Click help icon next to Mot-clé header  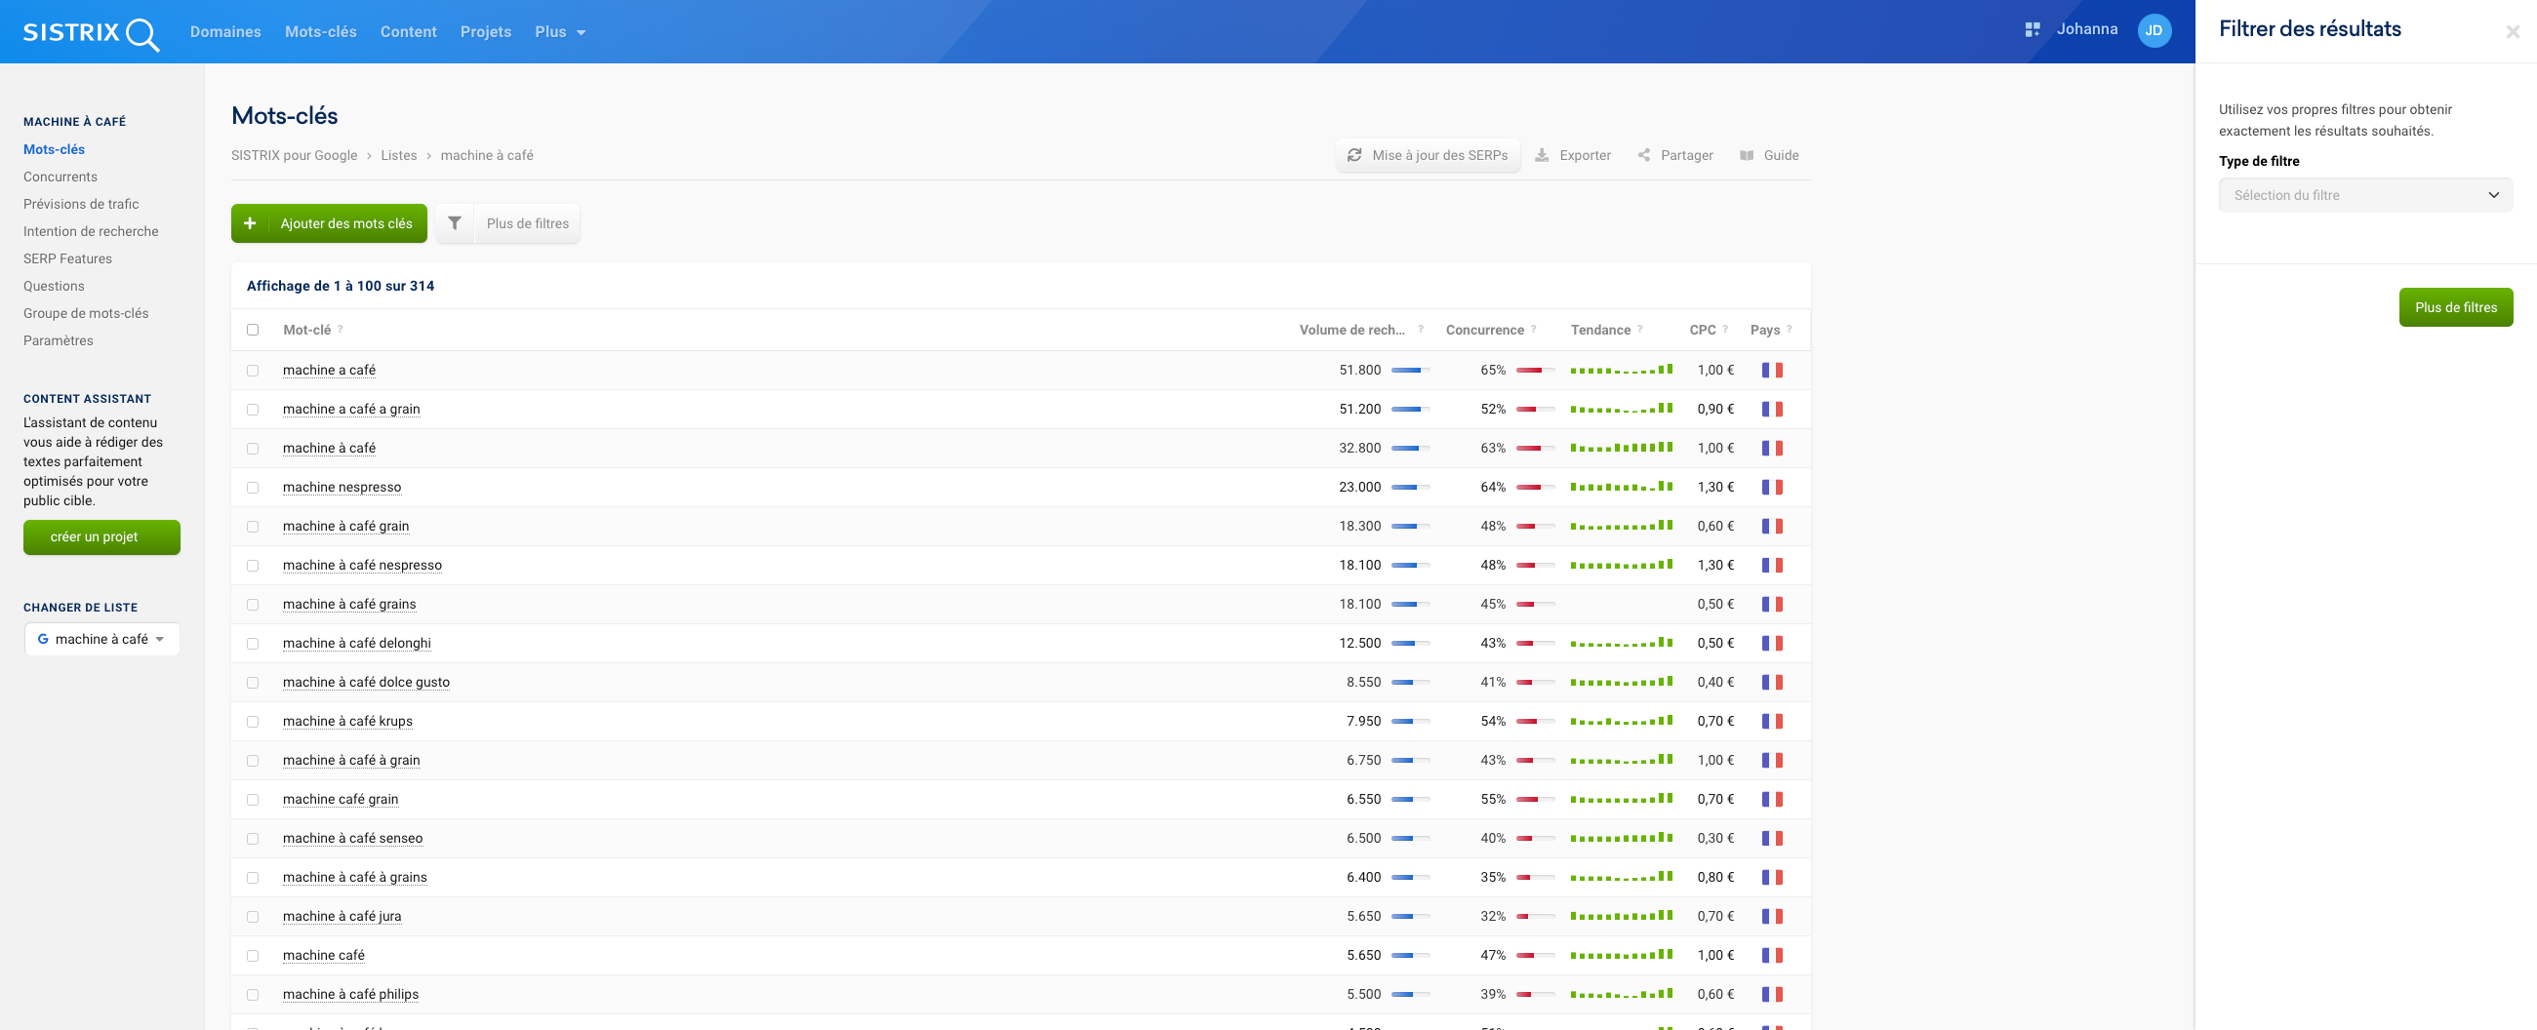tap(340, 329)
